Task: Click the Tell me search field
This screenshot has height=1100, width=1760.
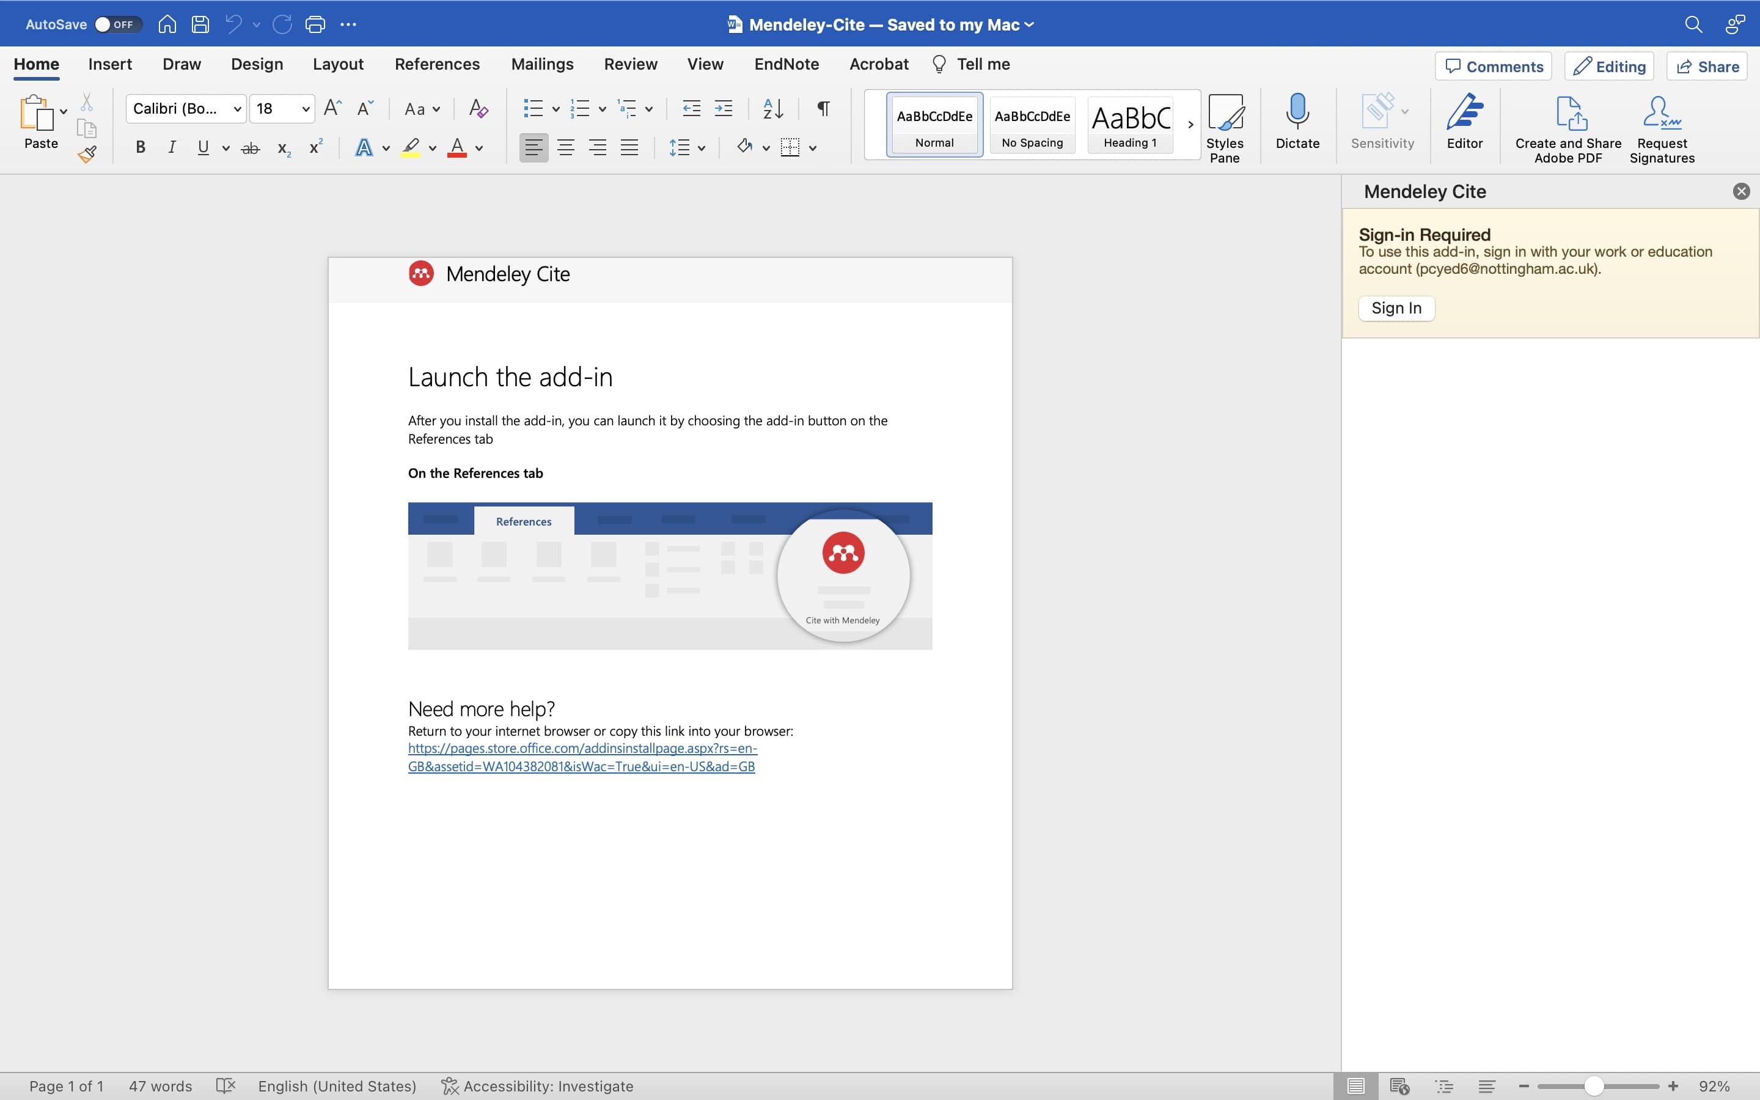Action: click(971, 64)
